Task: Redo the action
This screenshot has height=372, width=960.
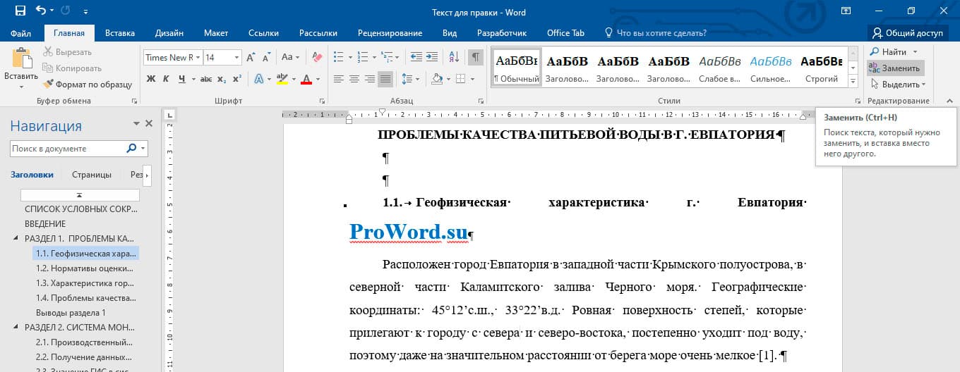Action: click(x=66, y=11)
